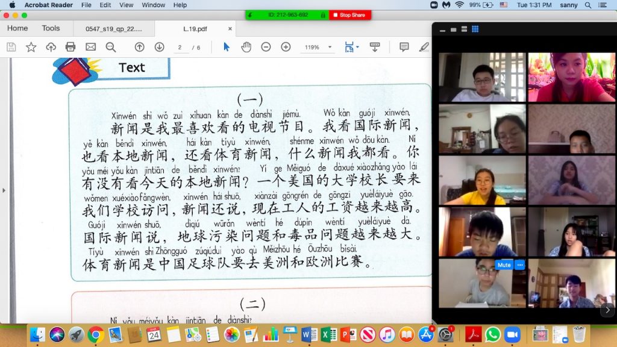This screenshot has height=347, width=617.
Task: Expand the left navigation pane arrow
Action: (x=4, y=190)
